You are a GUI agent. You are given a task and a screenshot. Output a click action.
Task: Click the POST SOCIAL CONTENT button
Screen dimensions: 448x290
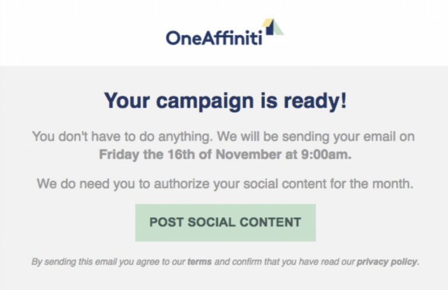coord(225,222)
